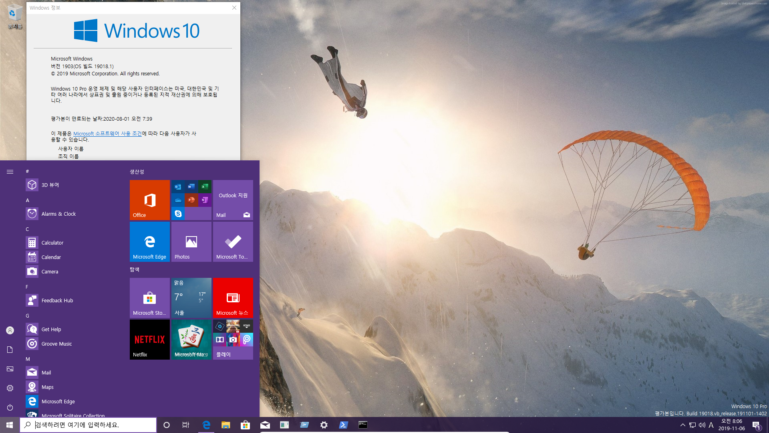Viewport: 769px width, 433px height.
Task: Select the Recycle Bin desktop icon
Action: [x=15, y=16]
